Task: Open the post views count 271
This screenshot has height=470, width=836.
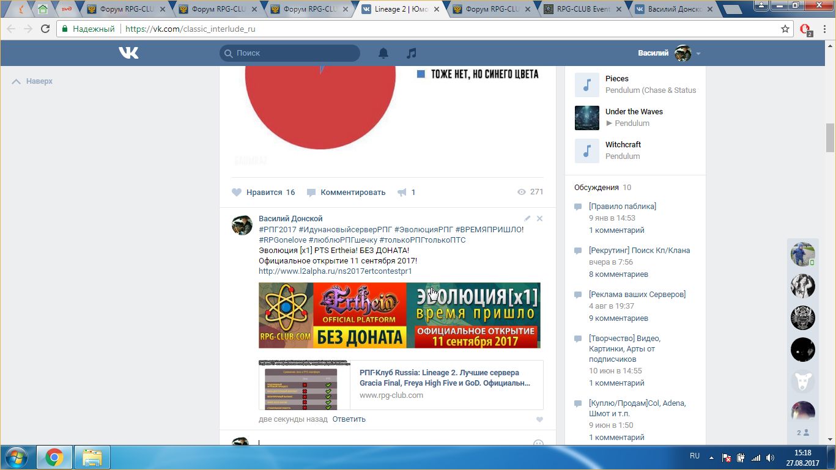Action: point(530,192)
